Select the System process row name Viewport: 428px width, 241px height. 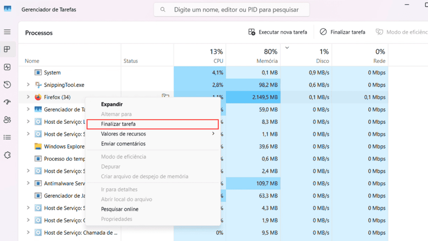pyautogui.click(x=52, y=72)
